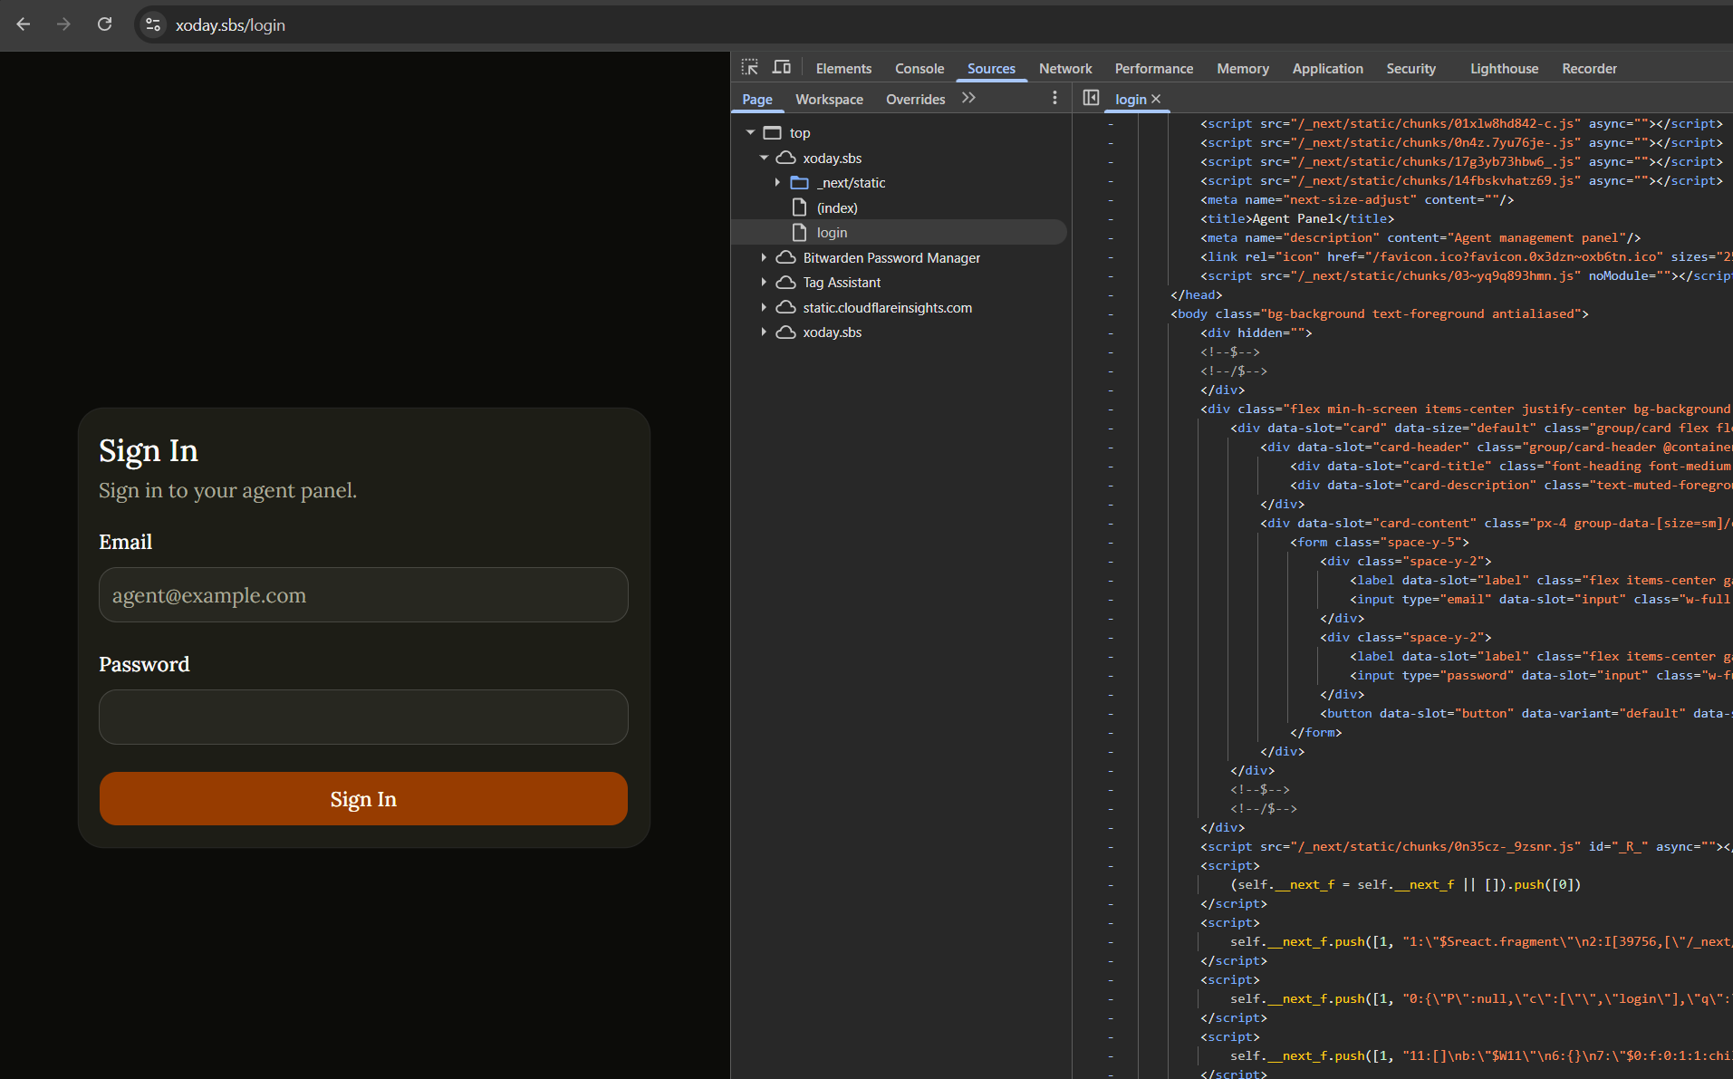Go back using the browser back arrow

24,24
